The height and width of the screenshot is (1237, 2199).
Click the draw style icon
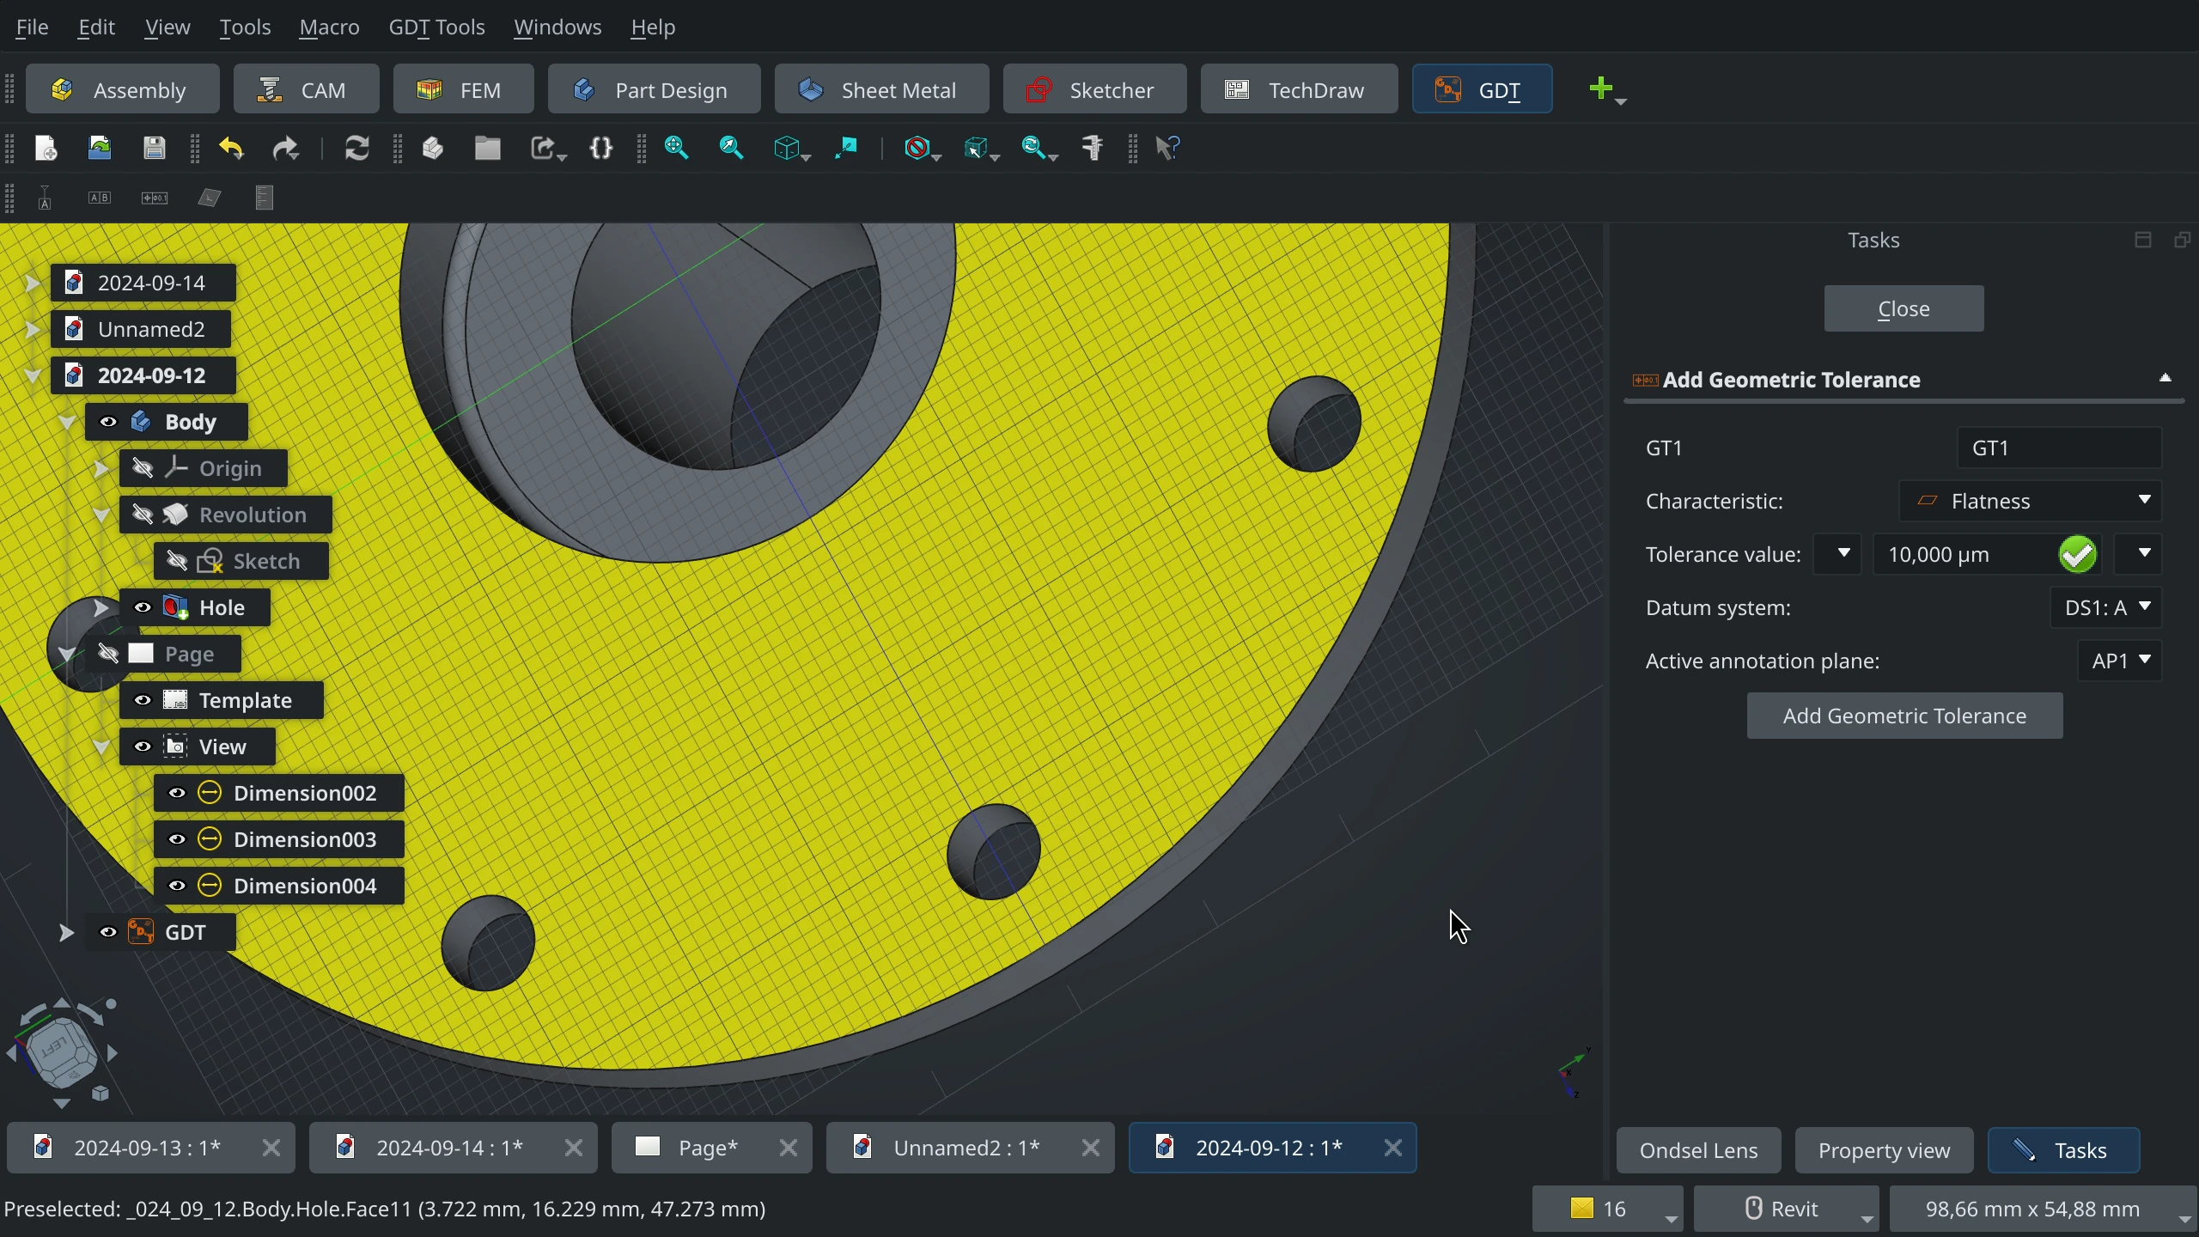917,148
